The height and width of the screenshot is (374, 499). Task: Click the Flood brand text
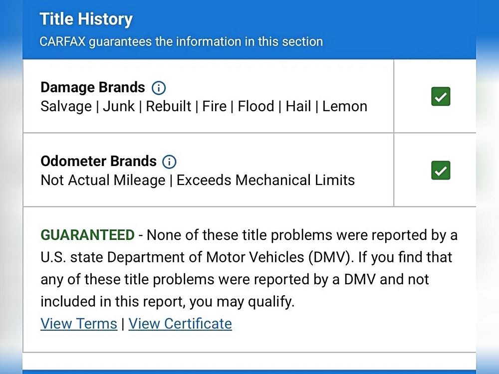pos(256,106)
